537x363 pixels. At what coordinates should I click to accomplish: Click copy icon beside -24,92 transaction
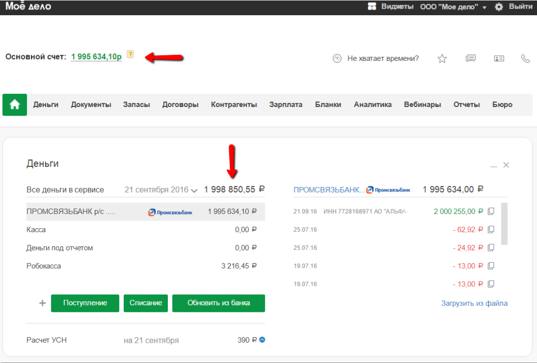pos(491,247)
